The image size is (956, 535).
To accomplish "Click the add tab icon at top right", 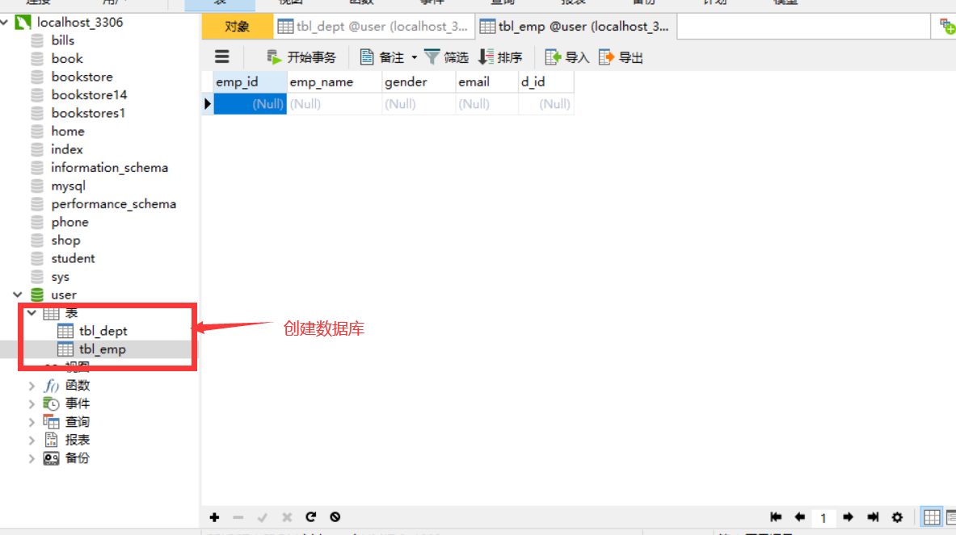I will tap(947, 26).
